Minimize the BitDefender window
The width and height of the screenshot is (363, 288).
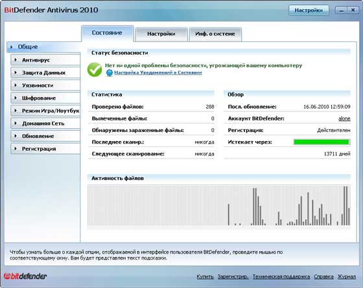pyautogui.click(x=341, y=10)
